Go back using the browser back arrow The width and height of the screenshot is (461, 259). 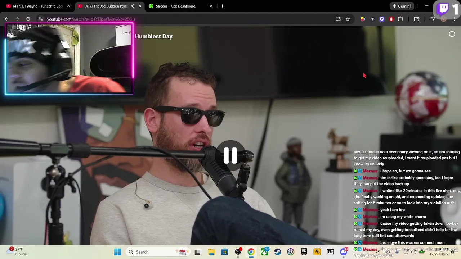(x=6, y=19)
